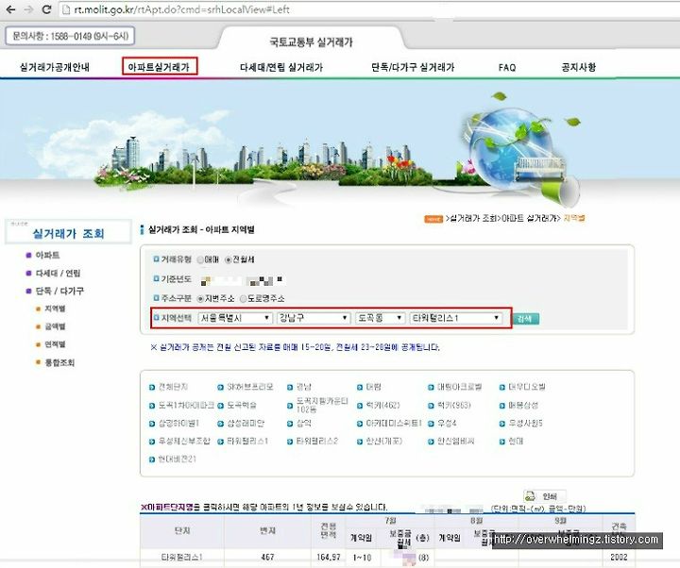Click the 타워팰리스2 complex link
The height and width of the screenshot is (568, 680).
(317, 441)
